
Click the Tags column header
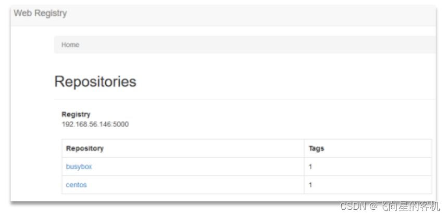tap(316, 148)
